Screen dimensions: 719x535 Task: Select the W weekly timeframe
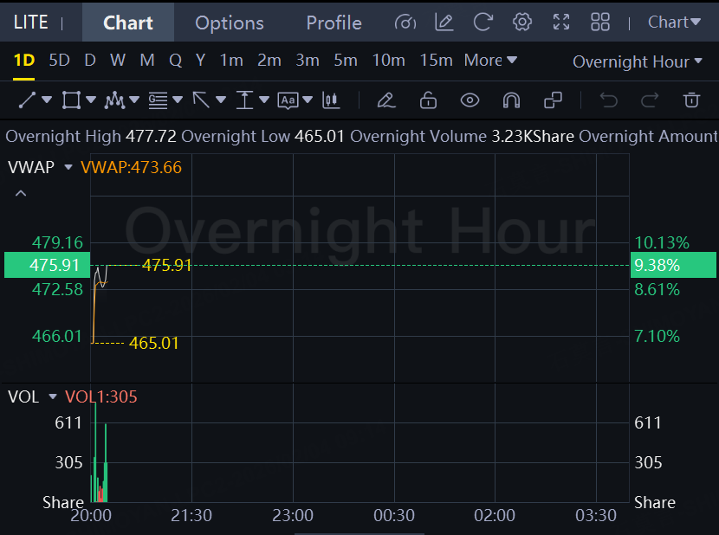click(118, 60)
